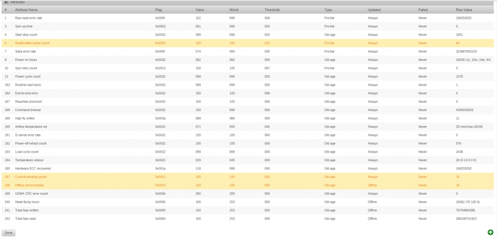Screen dimensions: 497x237
Task: Click the Worst column header
Action: click(x=234, y=10)
